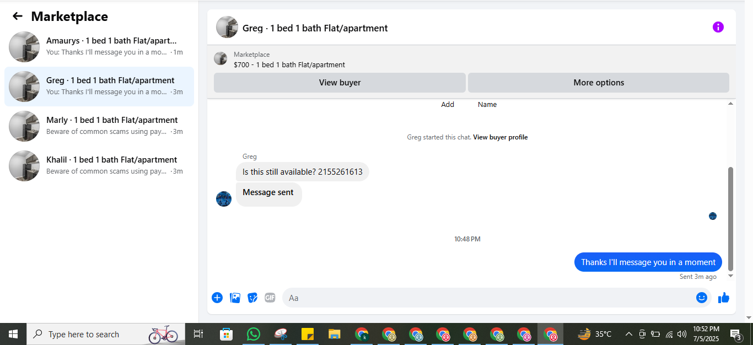The width and height of the screenshot is (753, 345).
Task: Open the GIF picker
Action: click(270, 298)
